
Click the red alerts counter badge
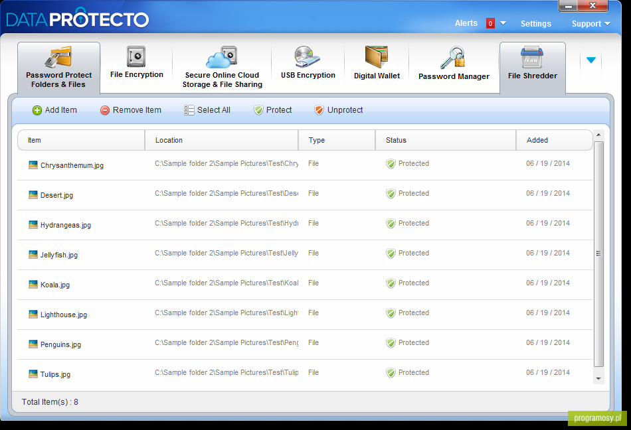click(x=490, y=23)
